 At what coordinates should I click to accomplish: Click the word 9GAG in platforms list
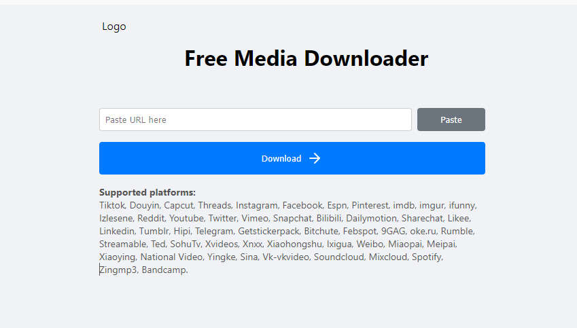point(393,231)
